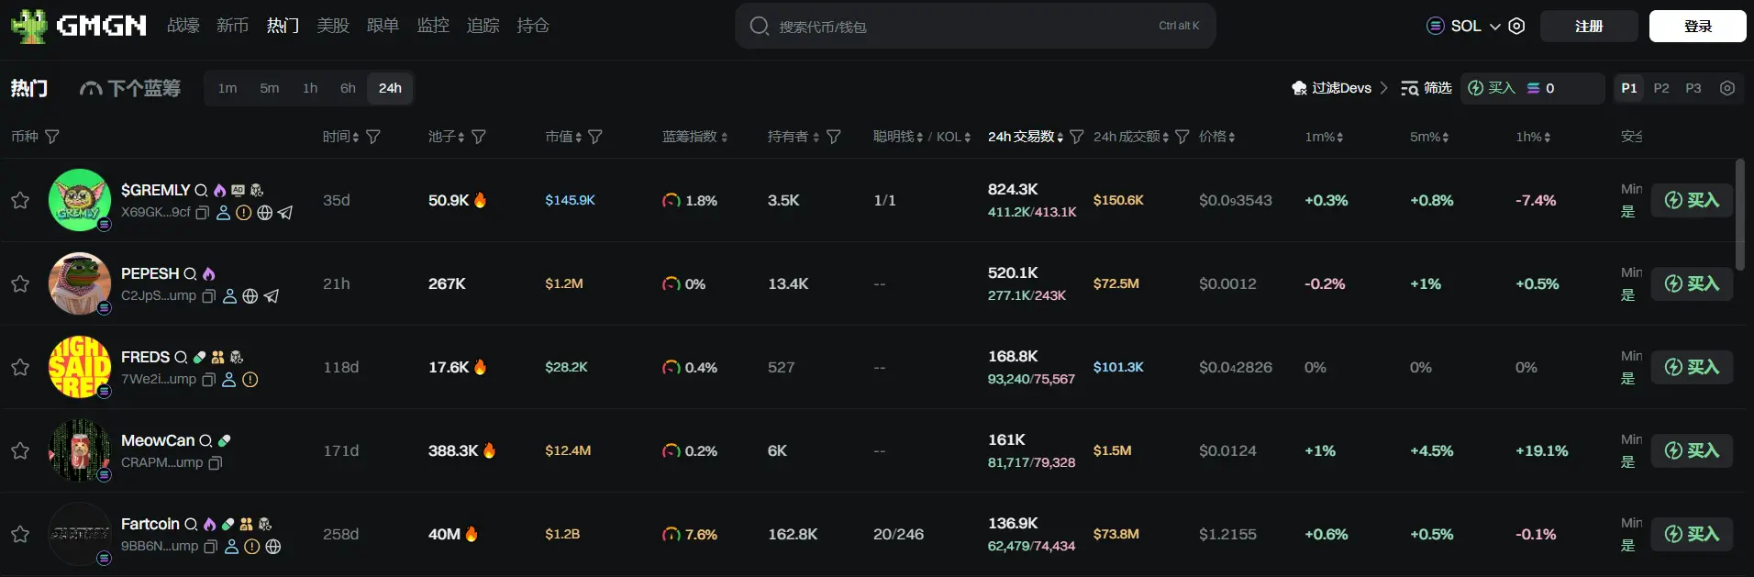Click the 市值 column filter funnel icon
The width and height of the screenshot is (1754, 577).
click(x=595, y=137)
